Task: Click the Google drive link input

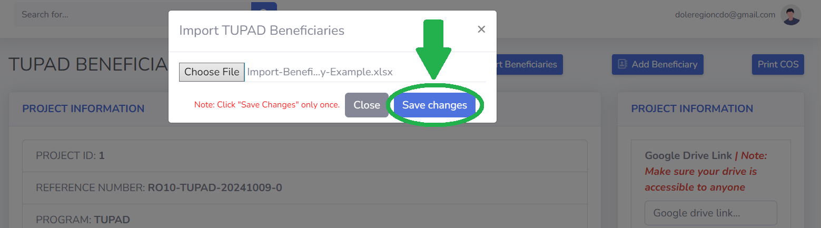Action: pos(710,213)
